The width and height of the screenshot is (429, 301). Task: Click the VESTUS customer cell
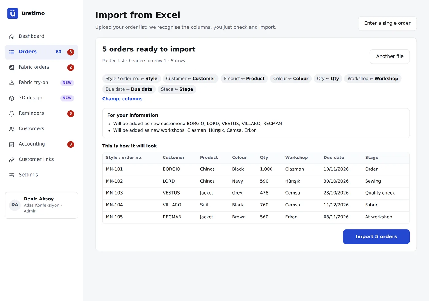pyautogui.click(x=171, y=193)
